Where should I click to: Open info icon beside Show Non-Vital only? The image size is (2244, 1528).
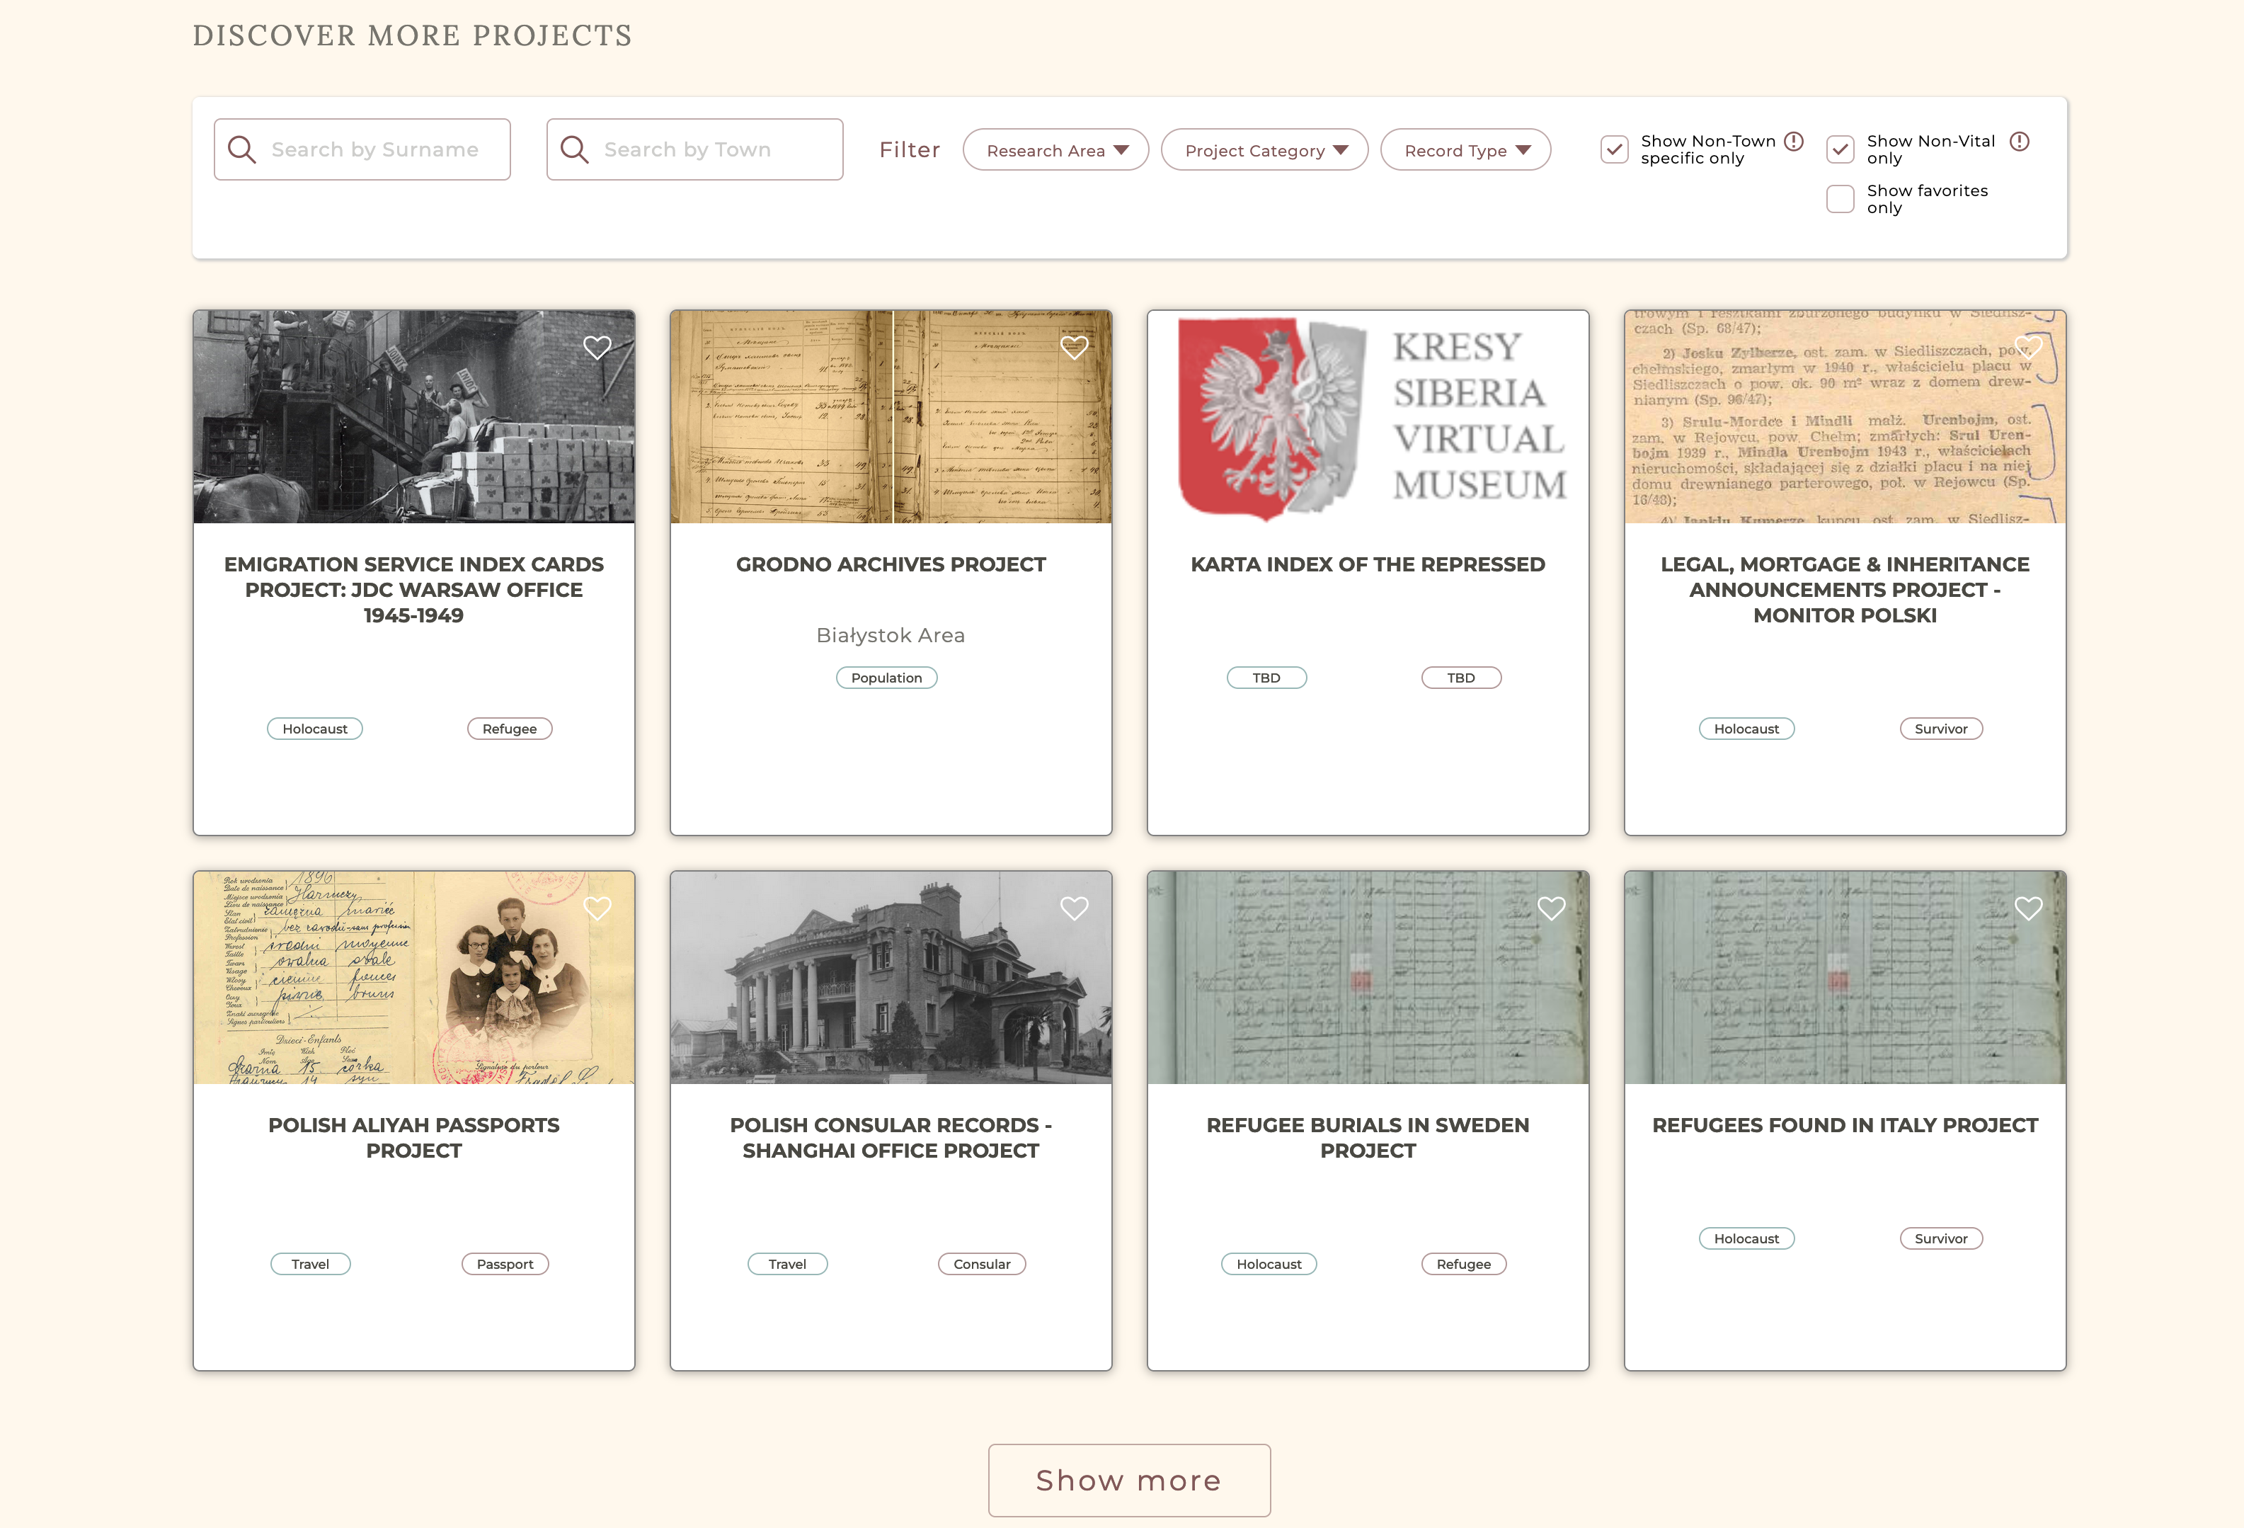tap(2019, 141)
